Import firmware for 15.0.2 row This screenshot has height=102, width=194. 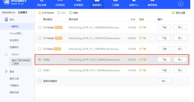coord(180,60)
